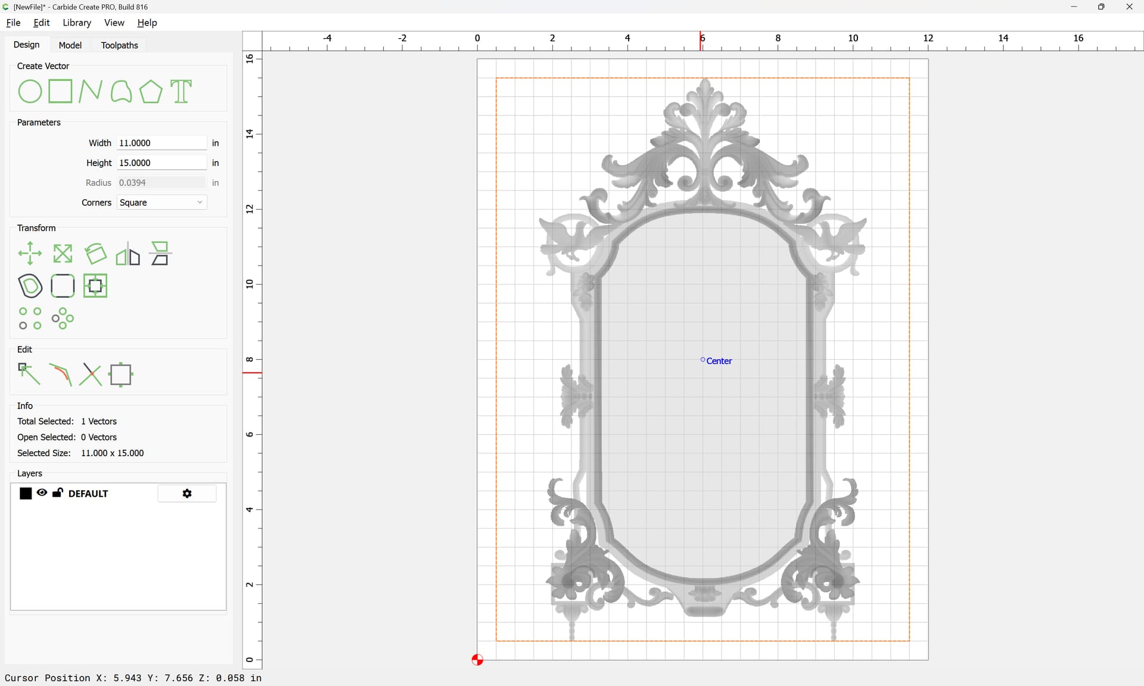Select the Circle vector tool
This screenshot has width=1144, height=686.
point(30,92)
